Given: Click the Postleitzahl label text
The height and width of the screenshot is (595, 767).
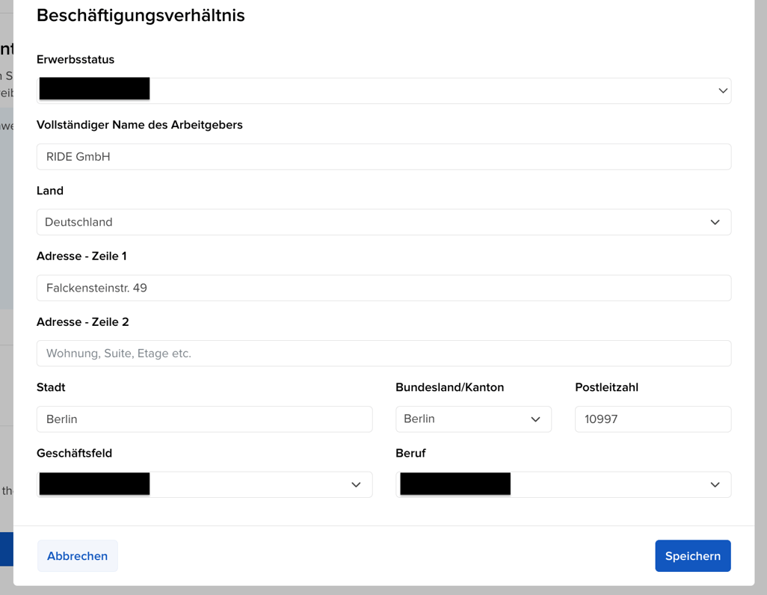Looking at the screenshot, I should (x=606, y=387).
